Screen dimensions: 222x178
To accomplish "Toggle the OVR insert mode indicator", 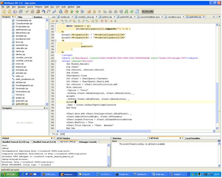I will click(62, 134).
